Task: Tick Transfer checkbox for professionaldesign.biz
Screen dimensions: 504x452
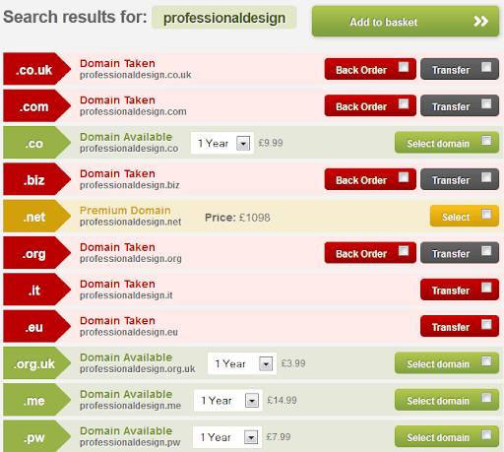Action: click(x=486, y=177)
